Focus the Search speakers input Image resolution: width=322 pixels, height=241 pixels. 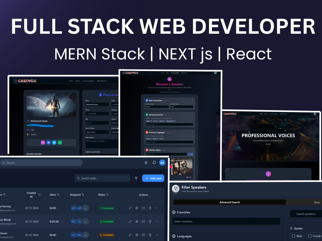click(x=306, y=214)
